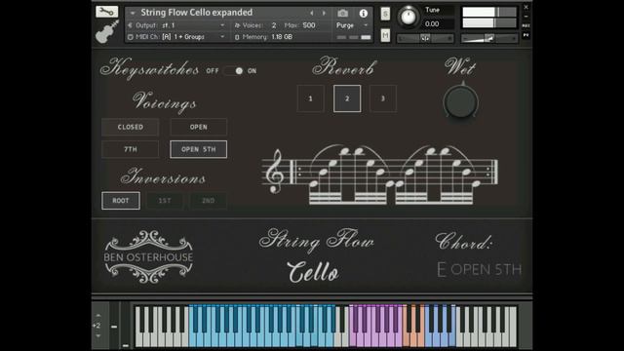
Task: Minimize the instrument header view
Action: pos(526,17)
